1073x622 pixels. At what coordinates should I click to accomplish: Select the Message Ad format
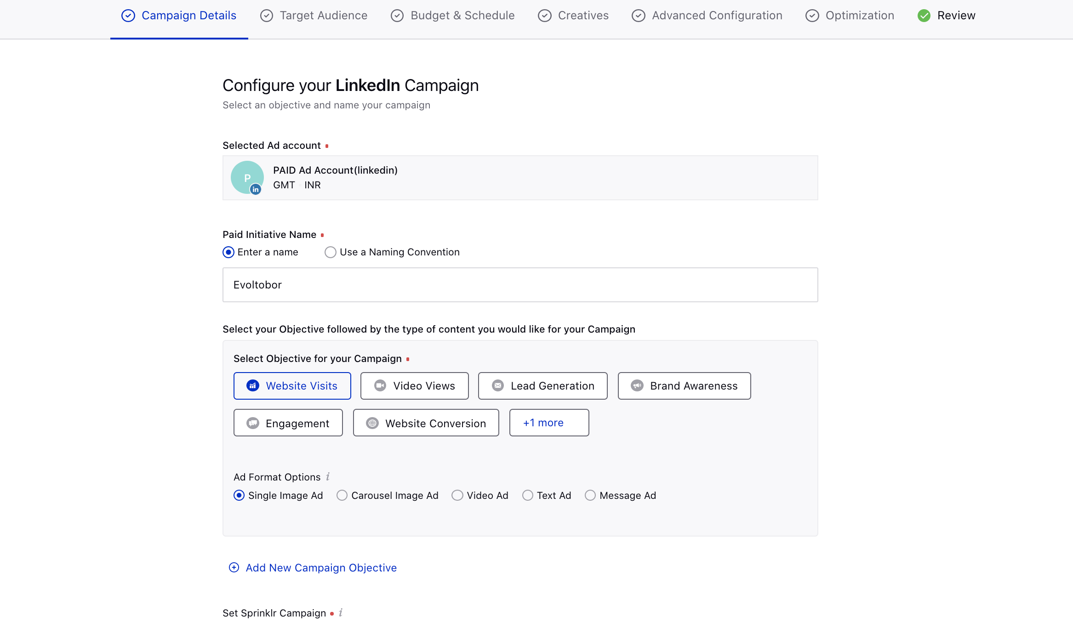[590, 495]
